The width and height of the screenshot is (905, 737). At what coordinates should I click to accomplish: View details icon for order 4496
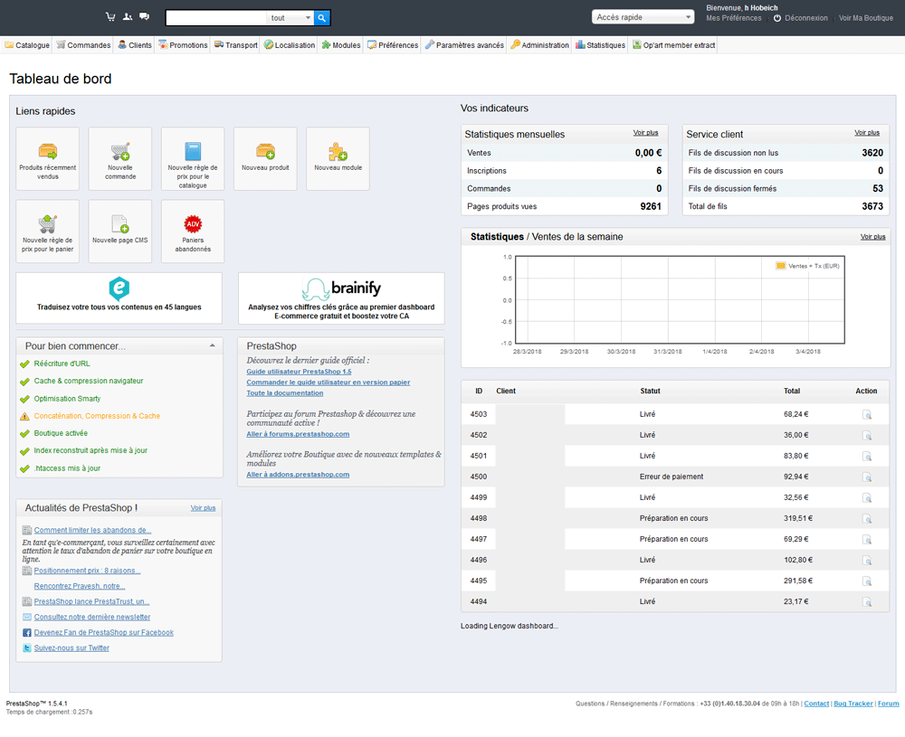(x=867, y=560)
